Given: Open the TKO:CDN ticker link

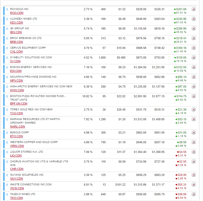Looking at the screenshot, I should pyautogui.click(x=16, y=198).
